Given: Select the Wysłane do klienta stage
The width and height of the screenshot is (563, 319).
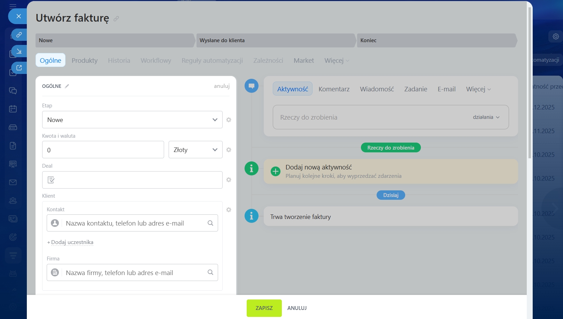Looking at the screenshot, I should point(275,40).
